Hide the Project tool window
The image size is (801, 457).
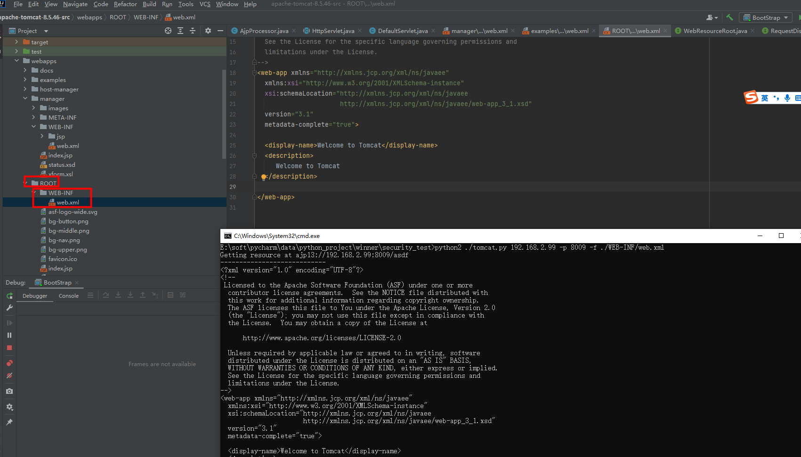[220, 31]
